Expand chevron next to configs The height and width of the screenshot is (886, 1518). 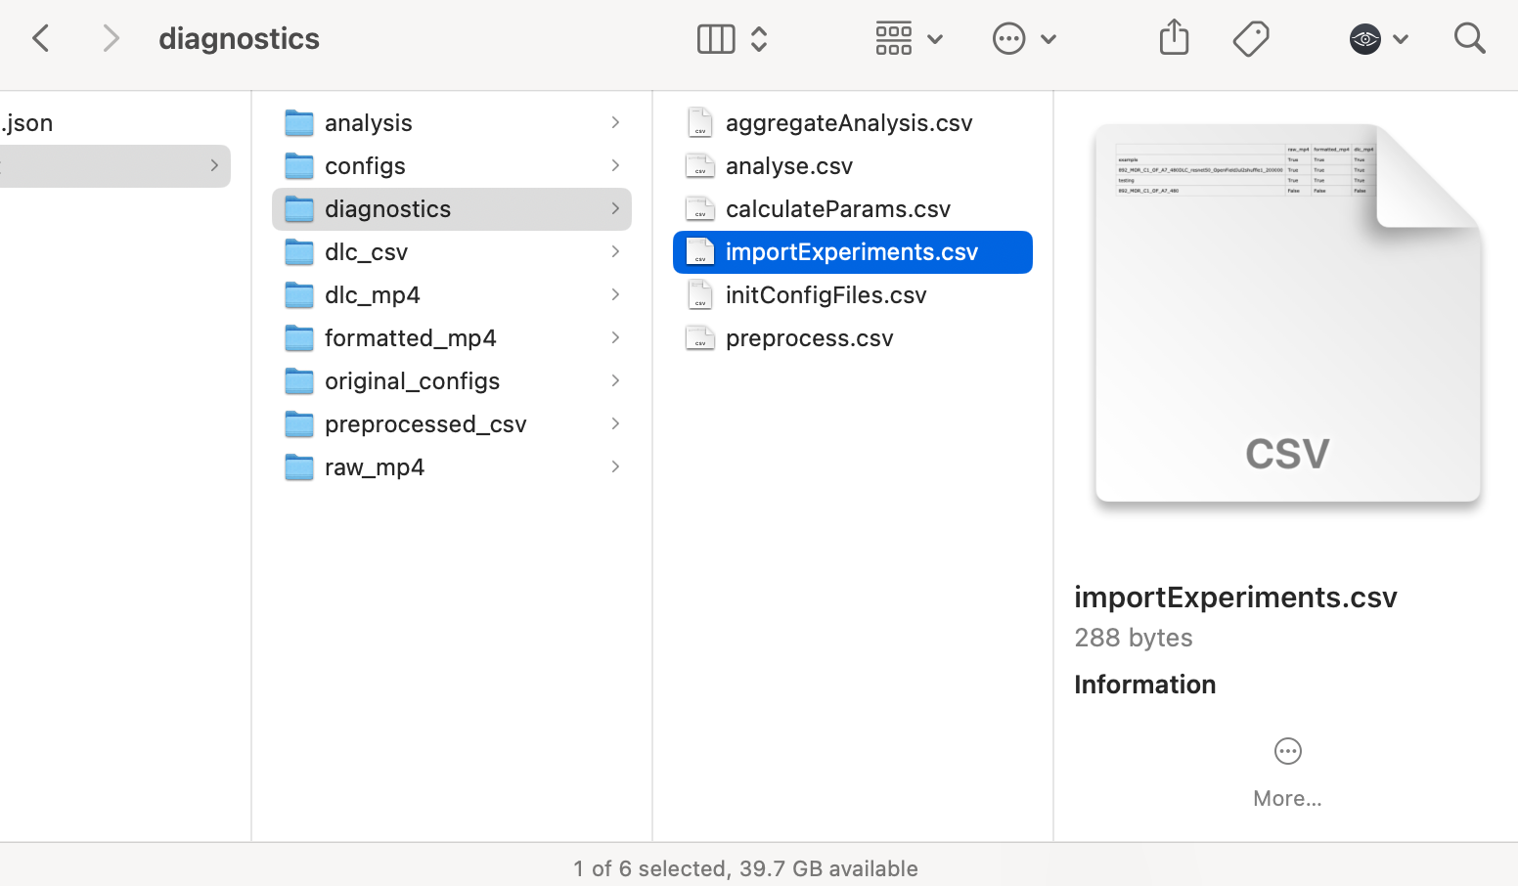pos(615,165)
